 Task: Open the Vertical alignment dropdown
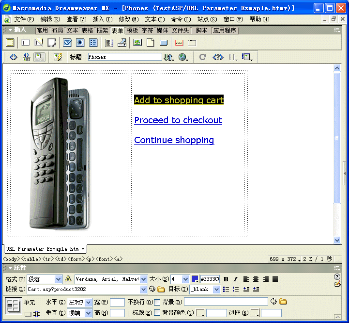pos(89,313)
